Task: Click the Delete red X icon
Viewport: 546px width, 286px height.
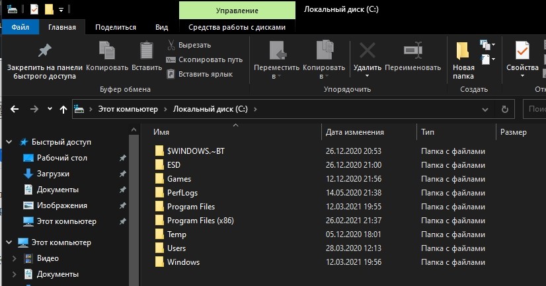Action: point(367,51)
